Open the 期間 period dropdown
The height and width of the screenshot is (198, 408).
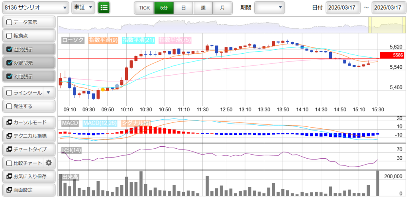click(x=269, y=8)
